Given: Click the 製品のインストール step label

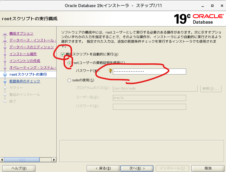Looking at the screenshot, I should [25, 95].
